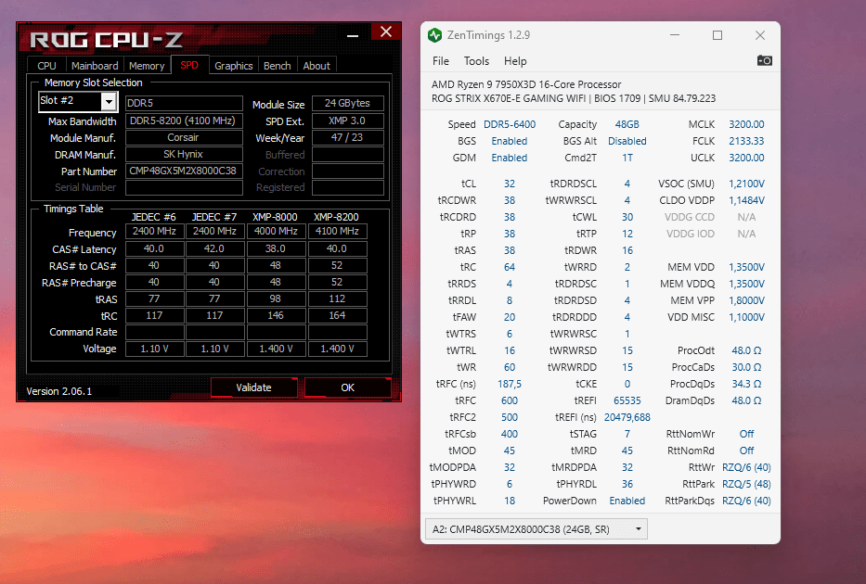Click the Version 2.06.1 label in CPU-Z
Image resolution: width=866 pixels, height=584 pixels.
click(x=59, y=391)
